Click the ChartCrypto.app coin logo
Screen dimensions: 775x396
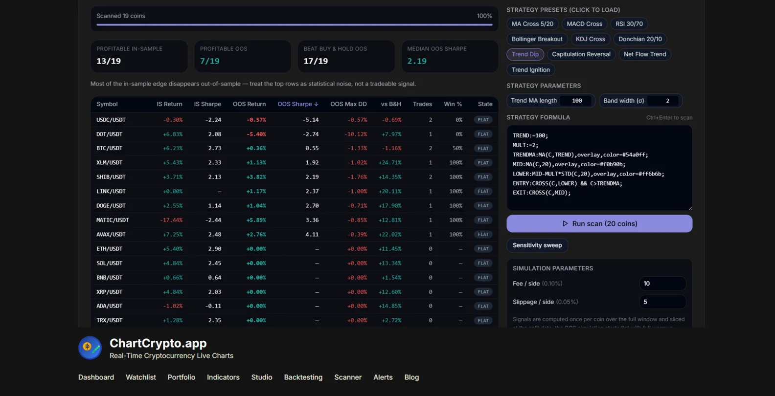(90, 348)
